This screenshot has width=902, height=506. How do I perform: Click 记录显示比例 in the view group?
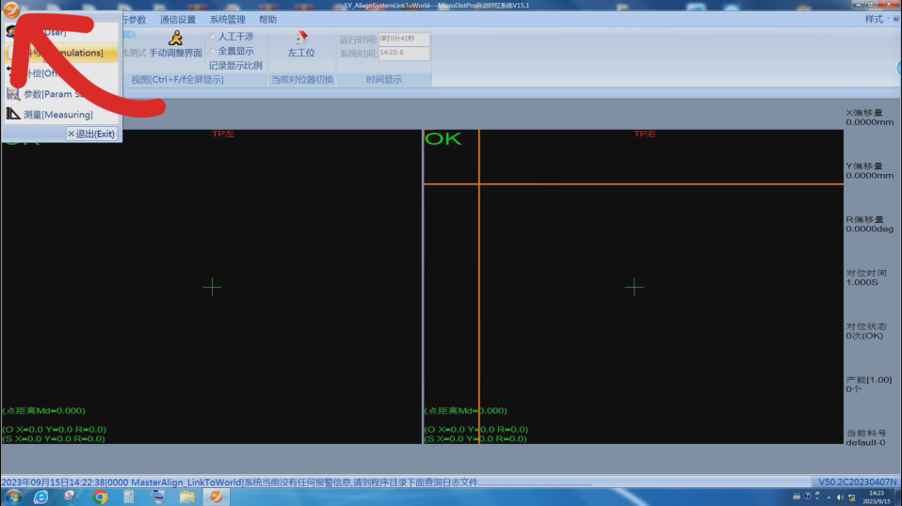(235, 66)
